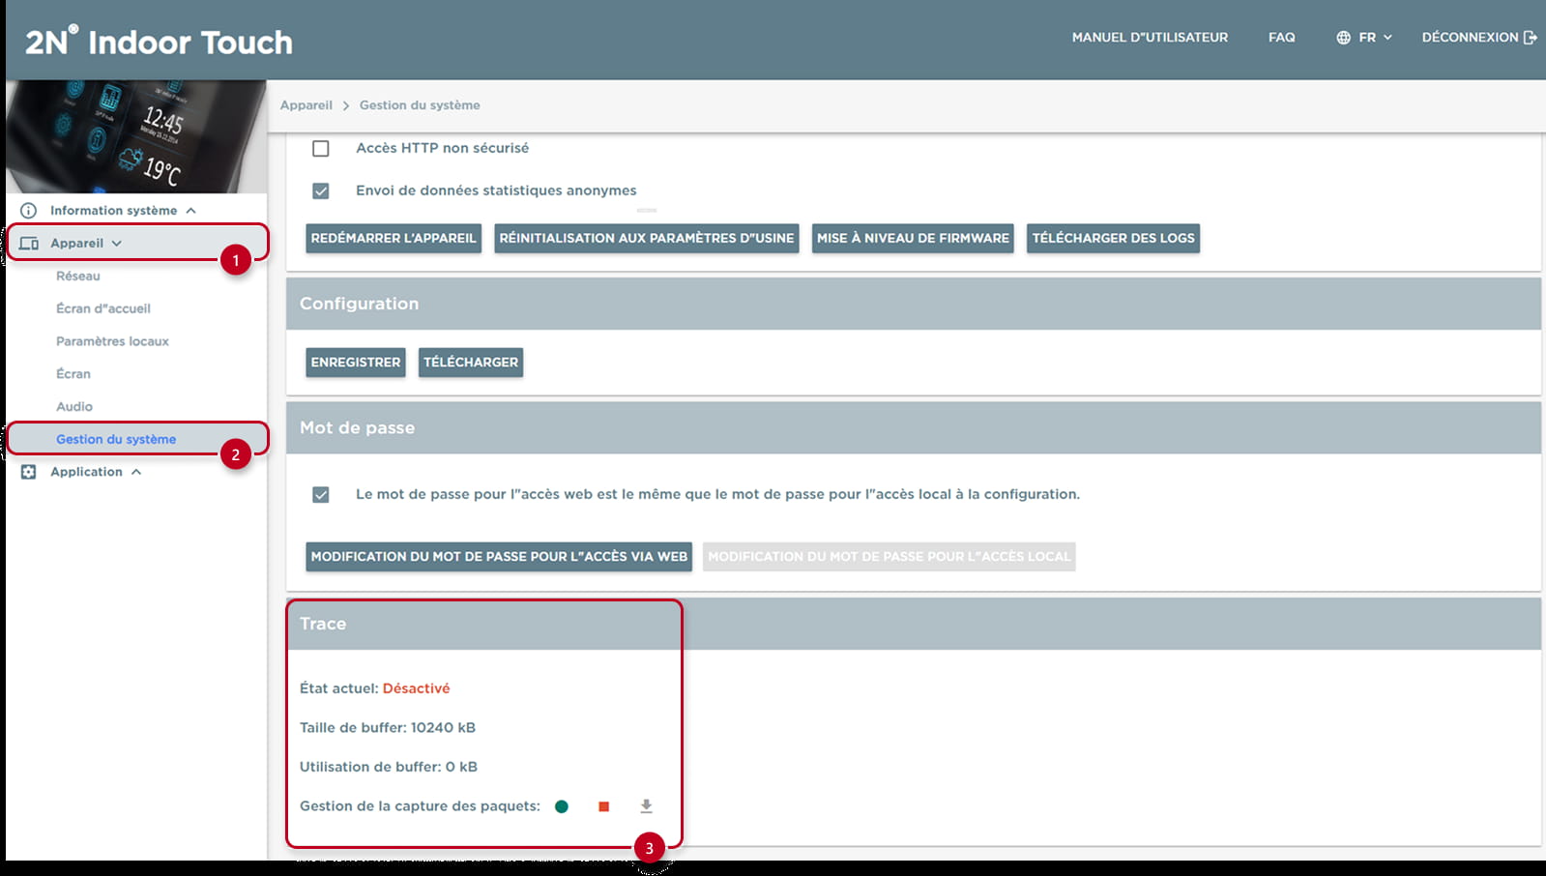Download captured packets with download icon
The image size is (1546, 876).
(647, 806)
